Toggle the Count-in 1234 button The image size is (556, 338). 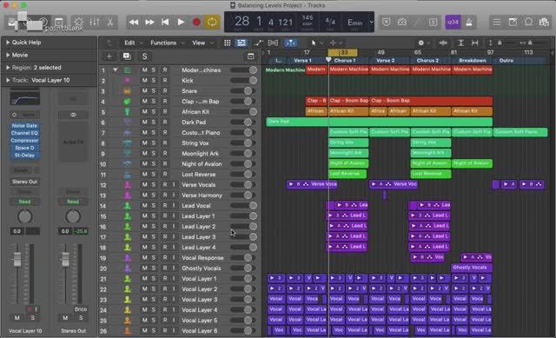453,22
